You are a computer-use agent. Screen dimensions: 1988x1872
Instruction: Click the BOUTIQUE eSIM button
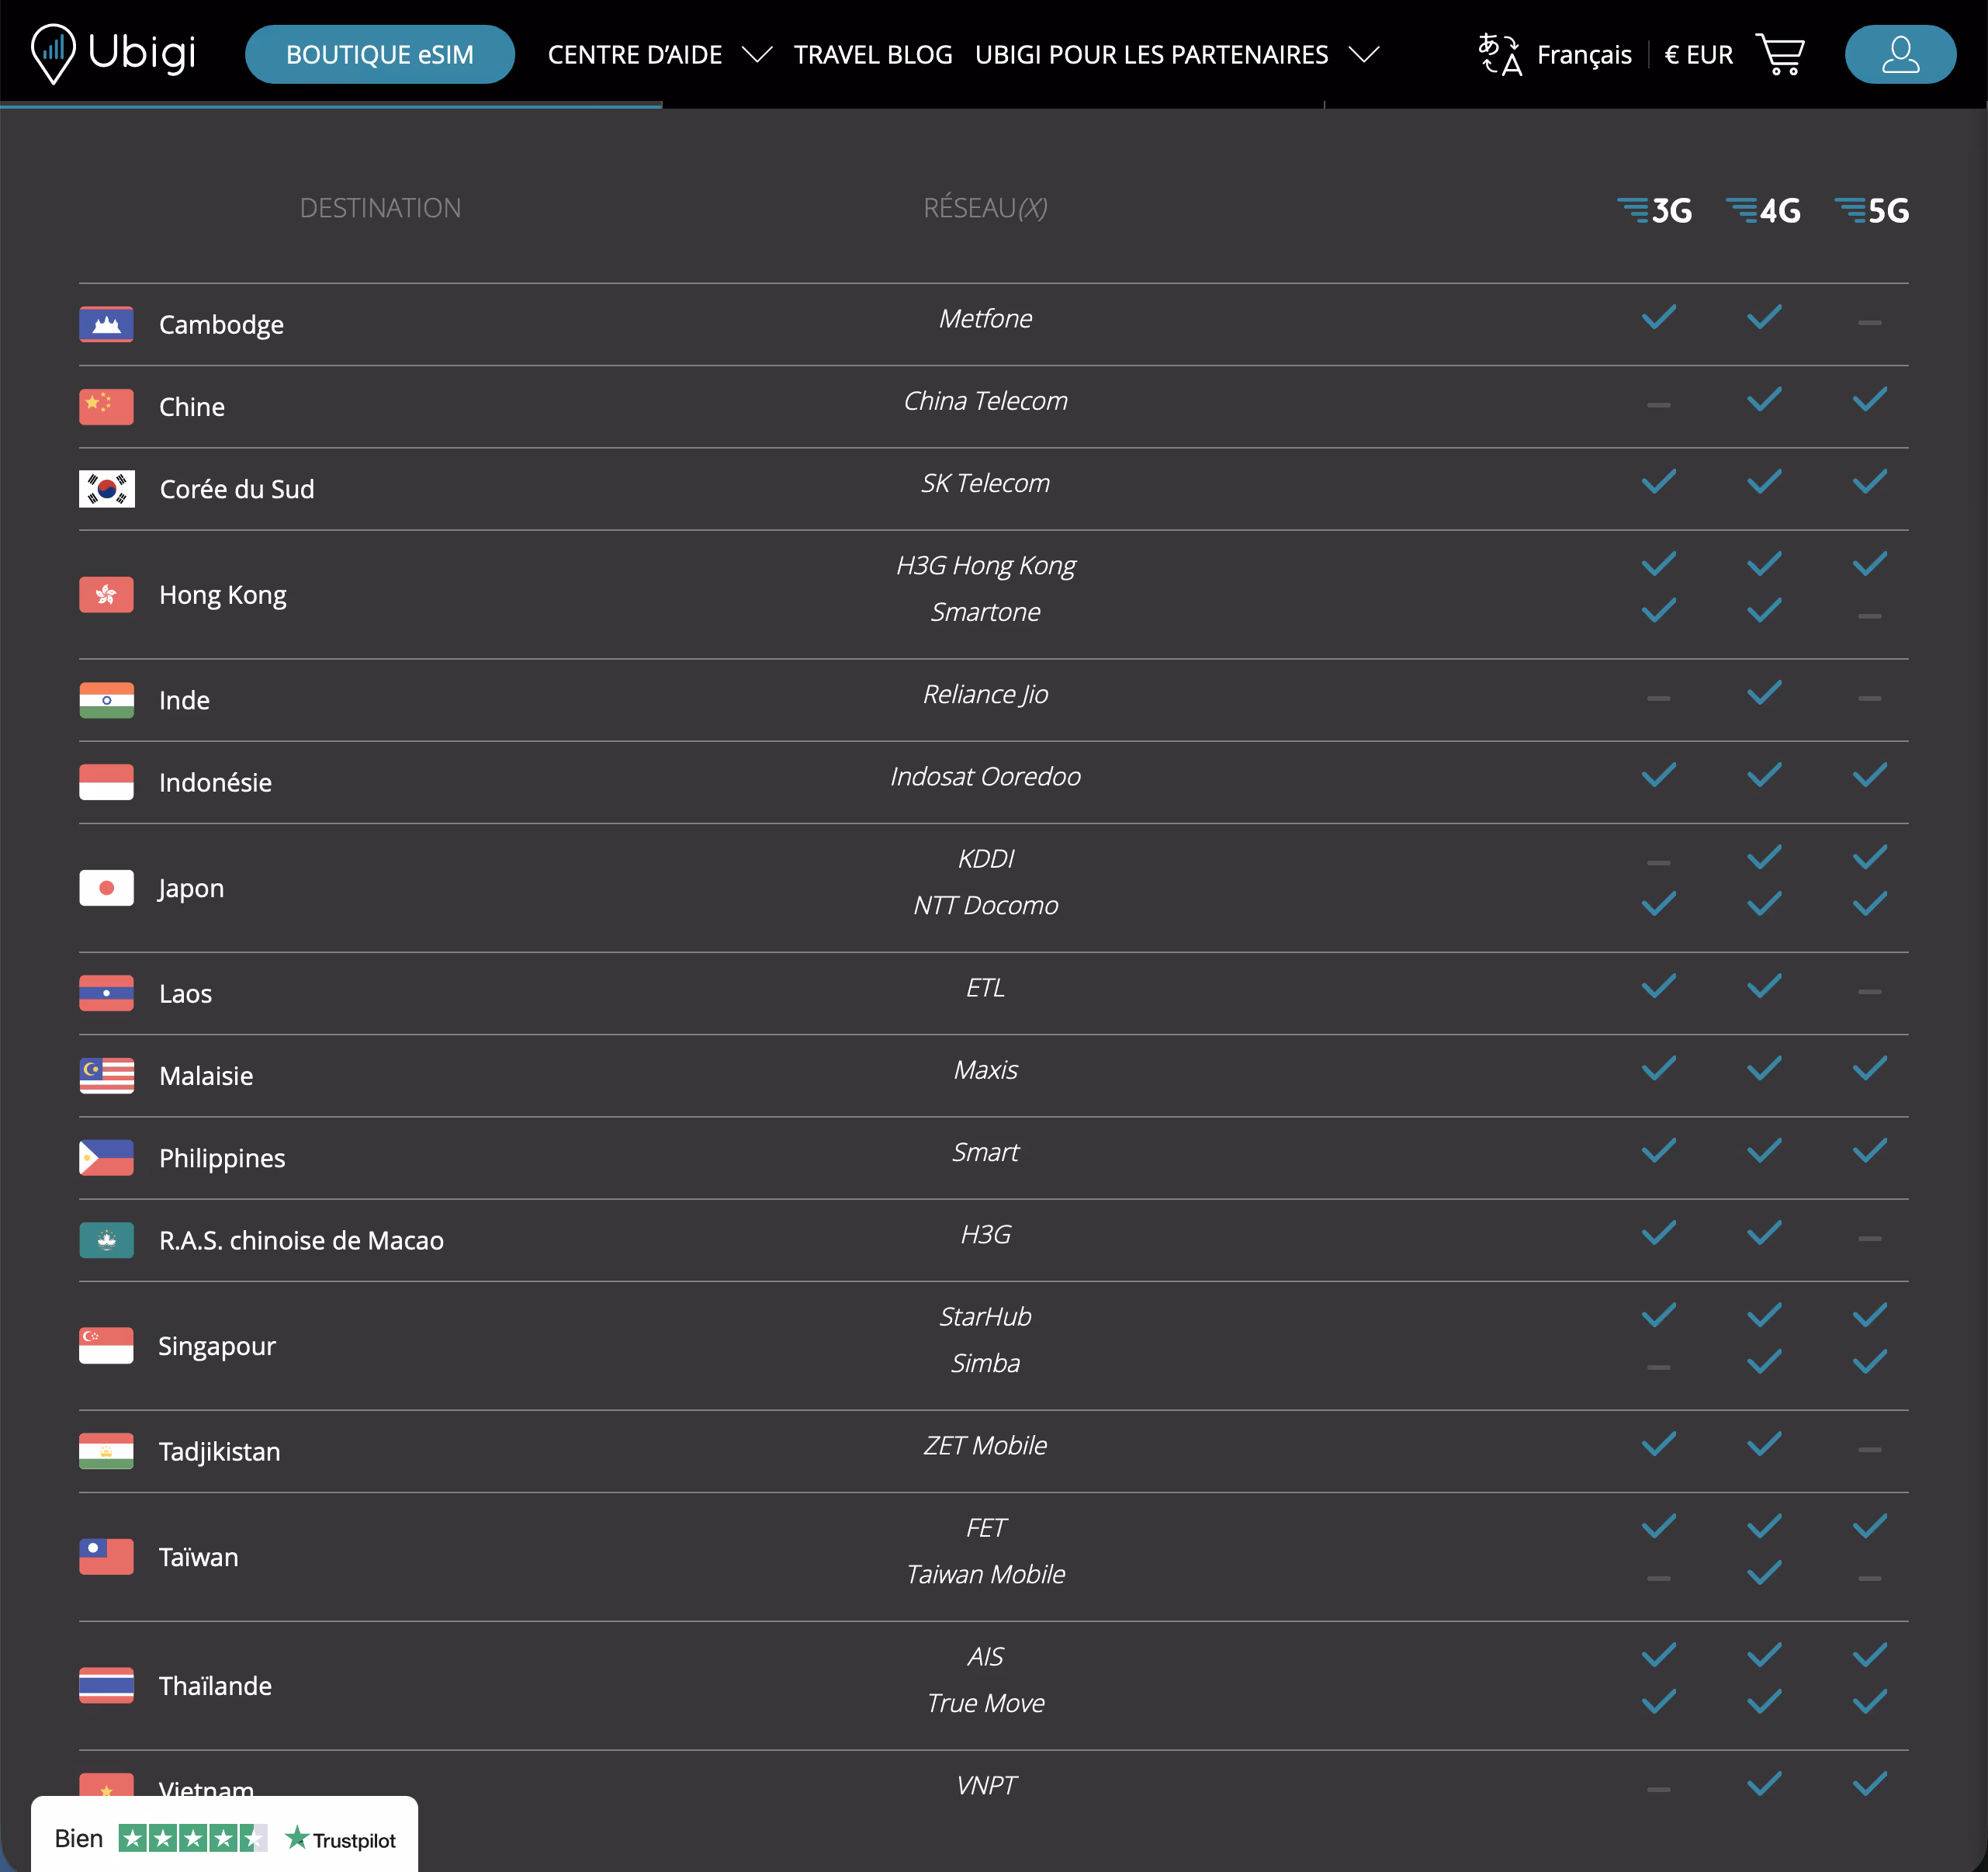click(380, 55)
